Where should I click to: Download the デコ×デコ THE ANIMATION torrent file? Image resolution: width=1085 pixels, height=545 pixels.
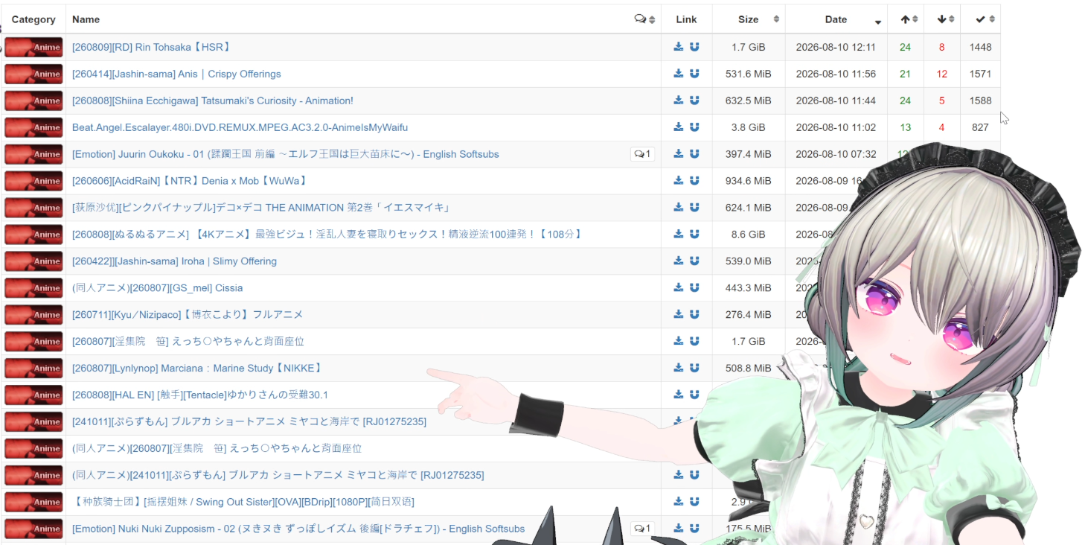[x=679, y=208]
